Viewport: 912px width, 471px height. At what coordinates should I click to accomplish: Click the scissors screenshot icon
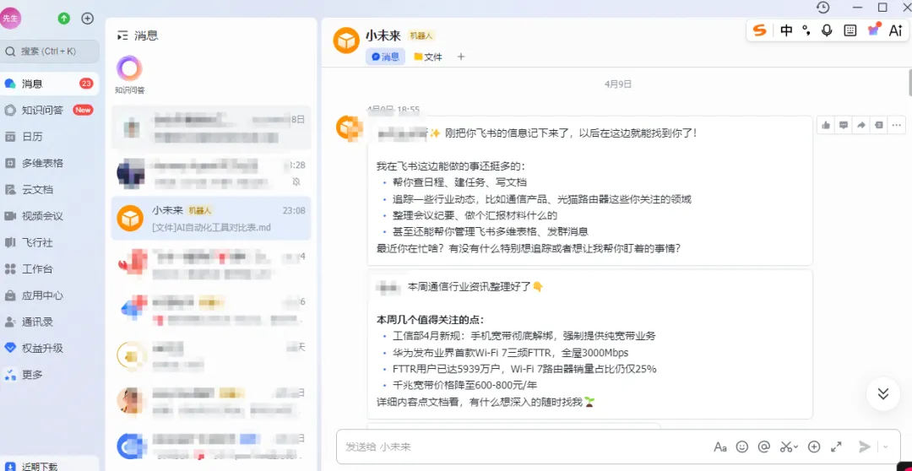[x=786, y=447]
